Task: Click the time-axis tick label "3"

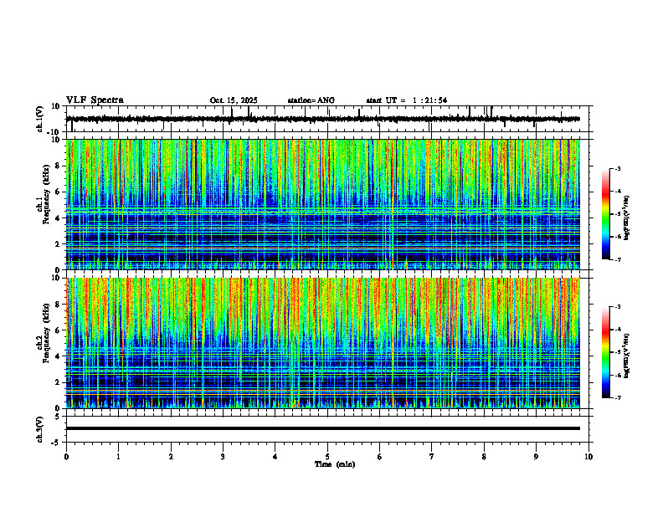Action: click(x=223, y=457)
